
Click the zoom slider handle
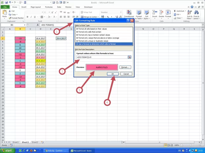click(191, 145)
